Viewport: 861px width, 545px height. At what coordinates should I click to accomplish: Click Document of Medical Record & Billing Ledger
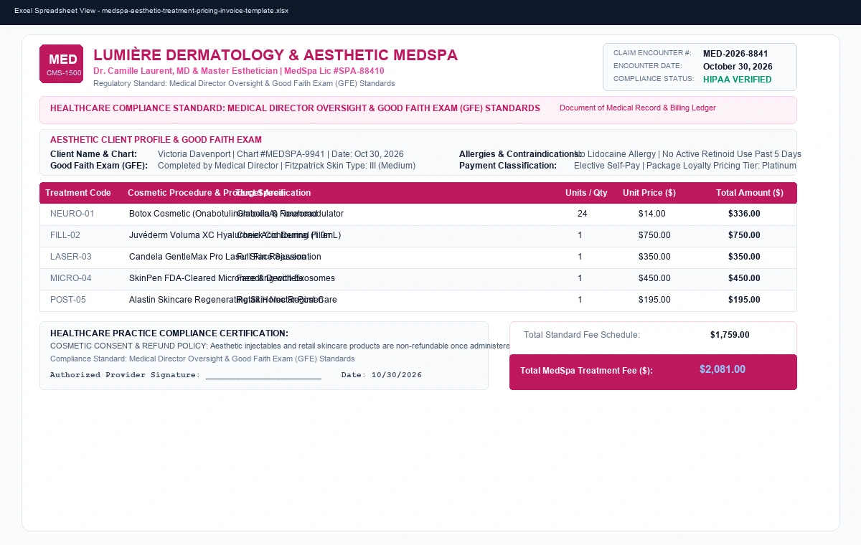coord(638,108)
